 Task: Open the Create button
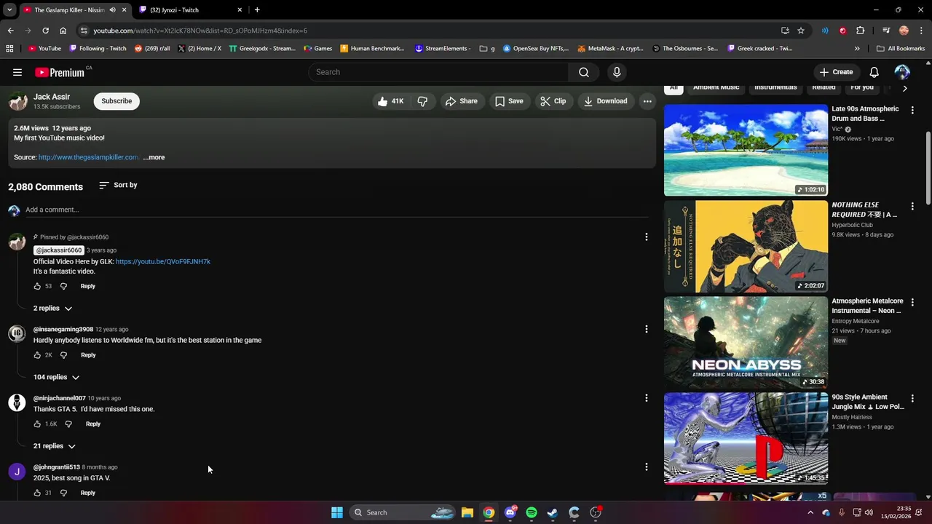pos(836,72)
